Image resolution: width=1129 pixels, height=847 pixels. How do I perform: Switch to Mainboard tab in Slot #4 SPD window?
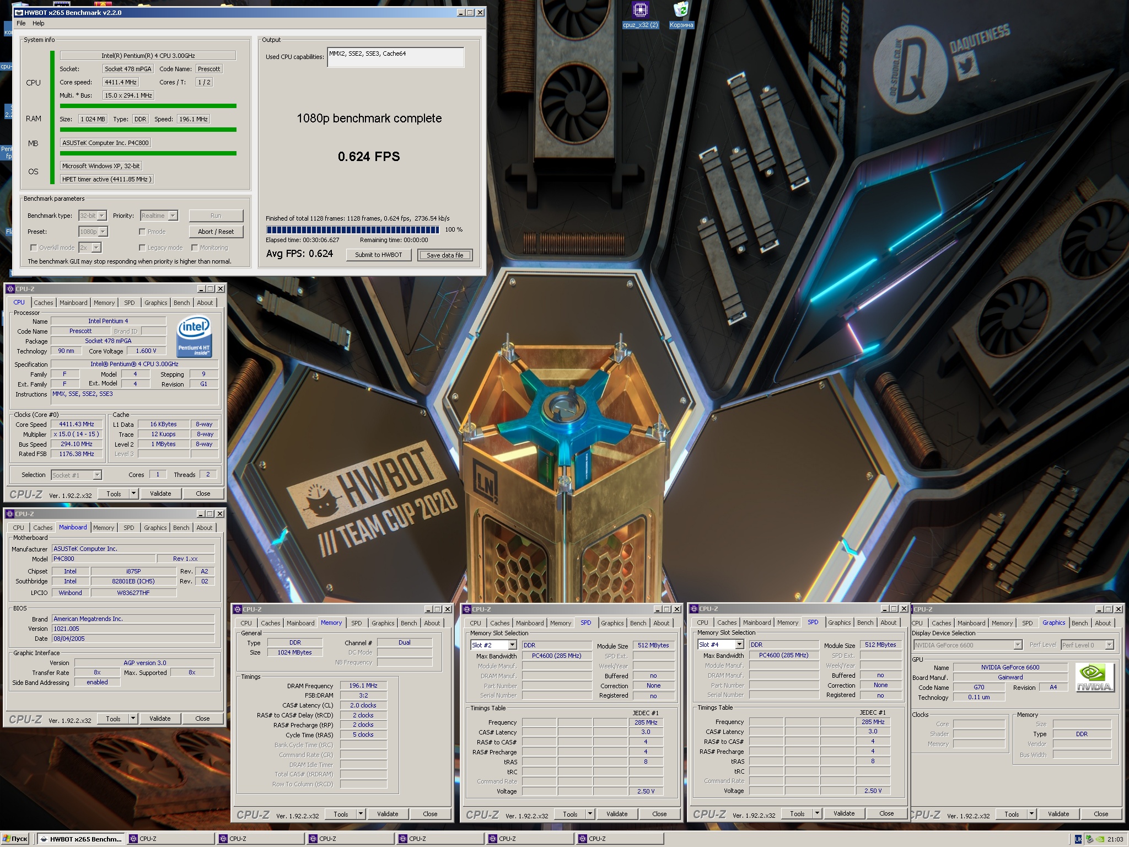pos(757,623)
